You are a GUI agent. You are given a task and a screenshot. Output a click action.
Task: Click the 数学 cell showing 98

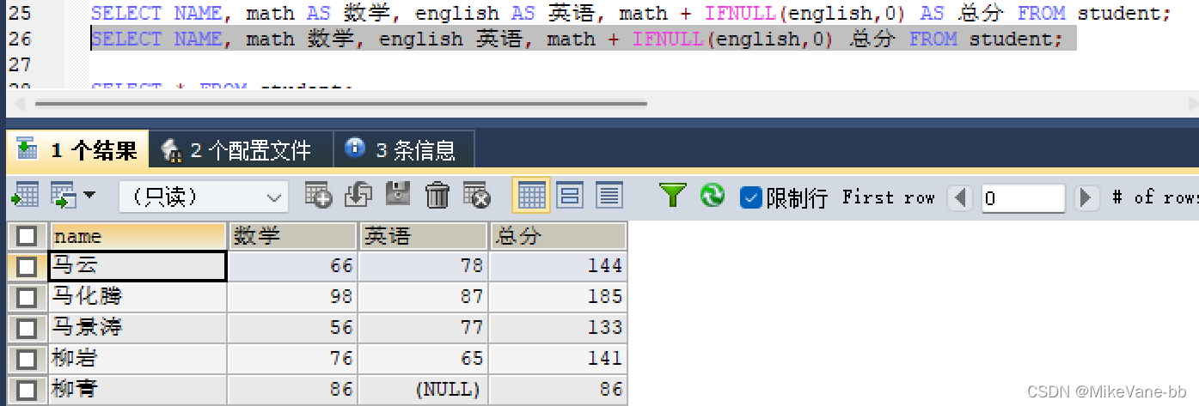pos(293,297)
